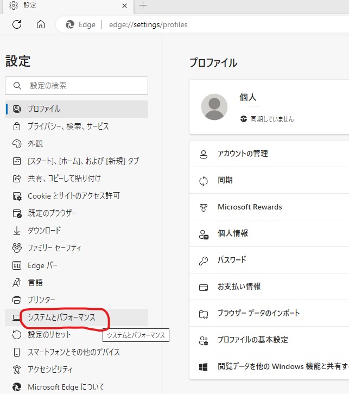Select システムとパフォーマンス in sidebar

point(77,317)
